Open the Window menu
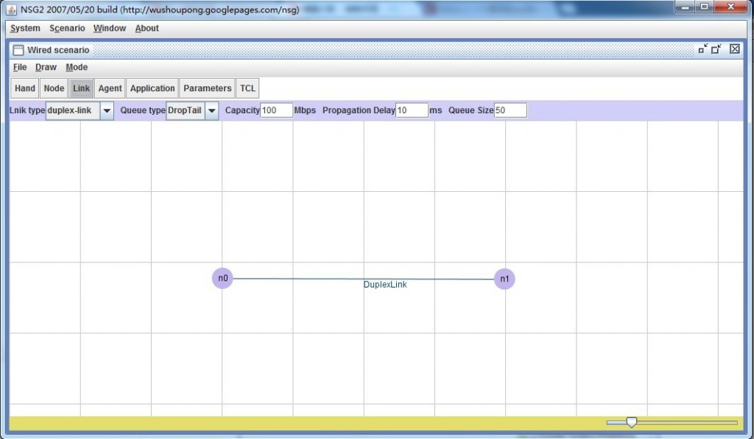 [110, 29]
